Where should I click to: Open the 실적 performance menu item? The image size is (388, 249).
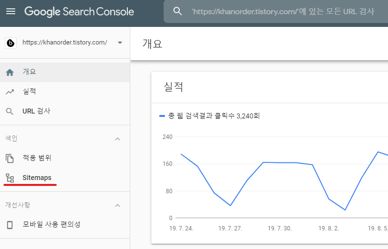(65, 91)
